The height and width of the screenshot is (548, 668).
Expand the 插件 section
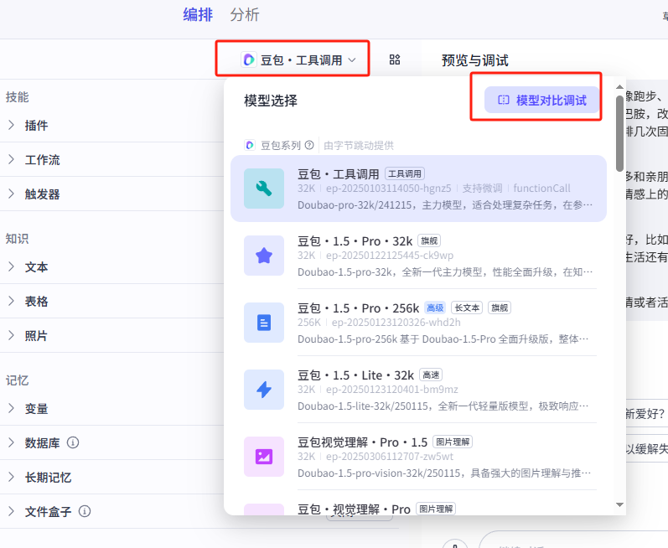coord(12,125)
